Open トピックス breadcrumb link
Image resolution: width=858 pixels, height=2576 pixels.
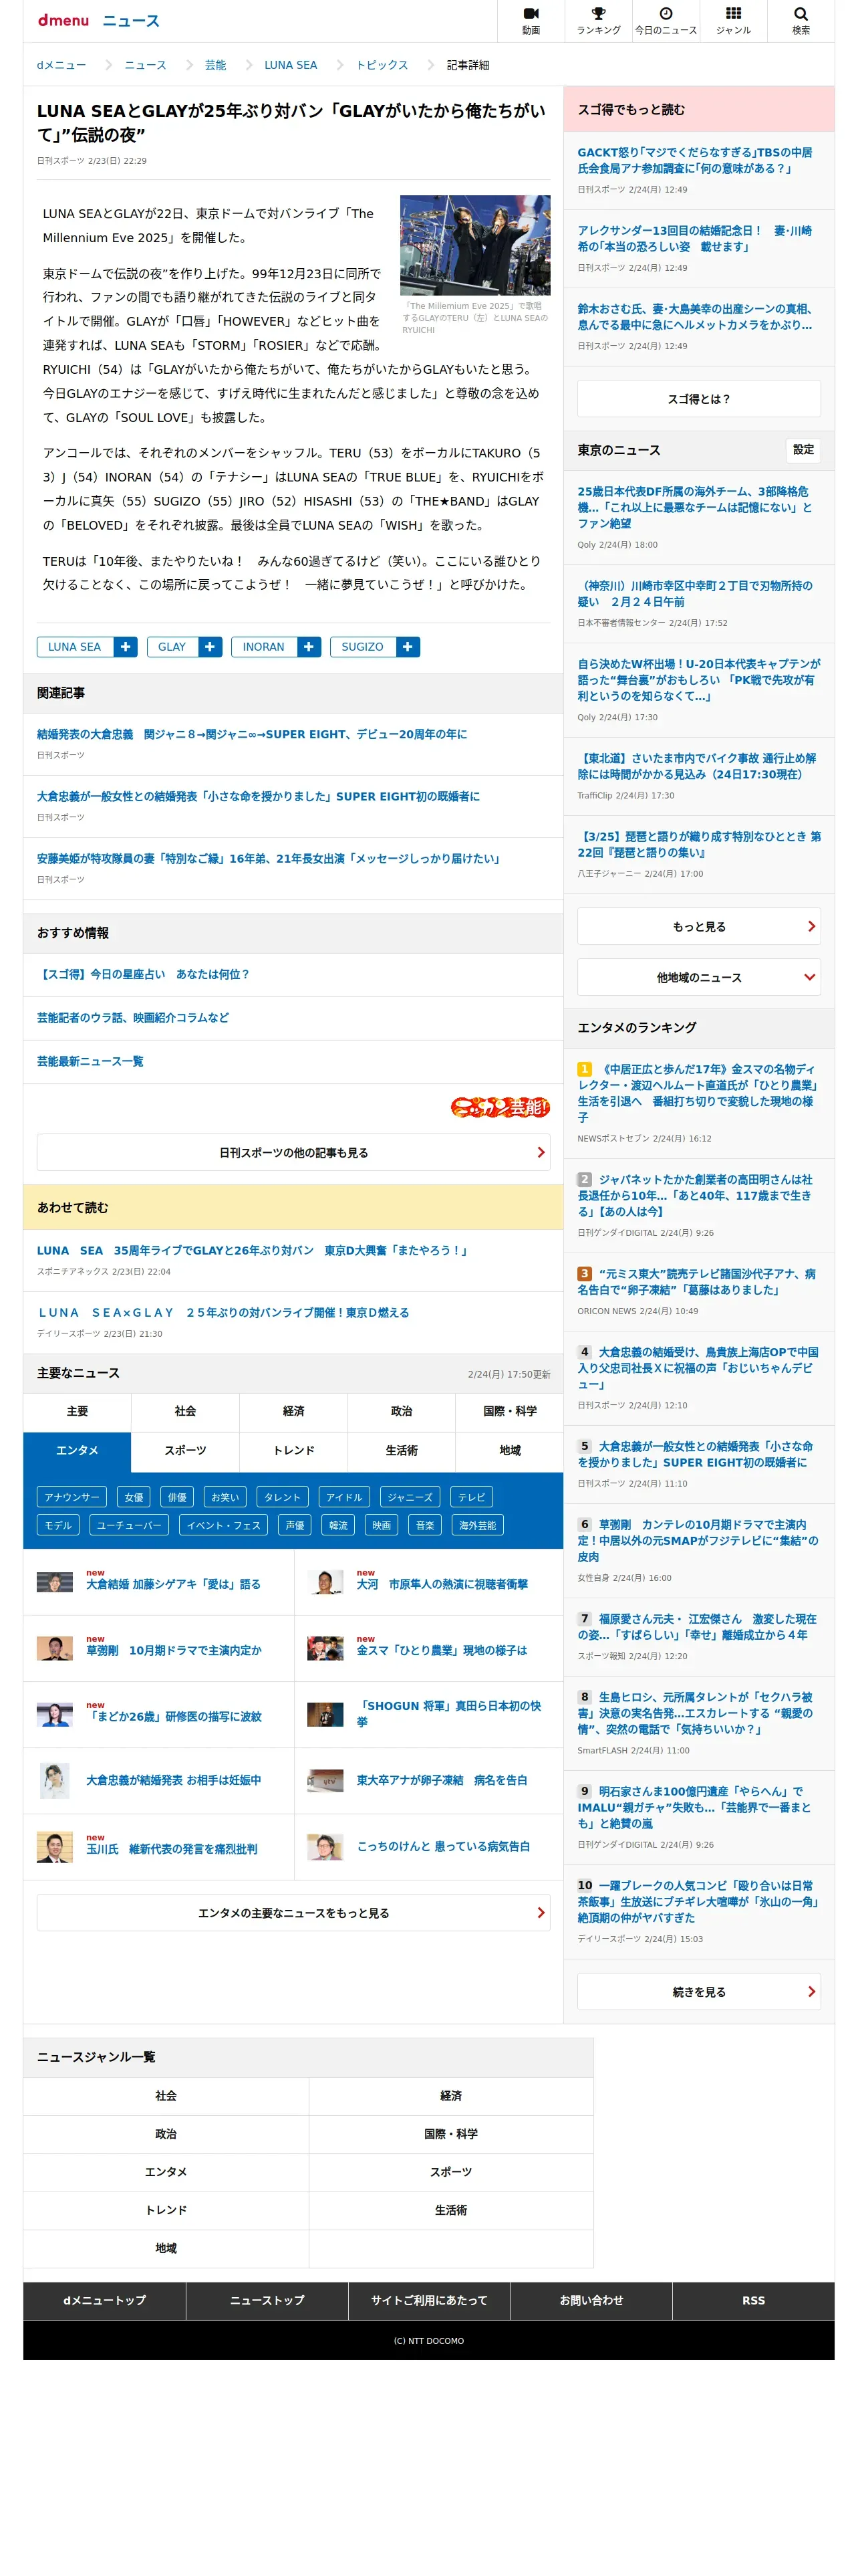pyautogui.click(x=382, y=65)
